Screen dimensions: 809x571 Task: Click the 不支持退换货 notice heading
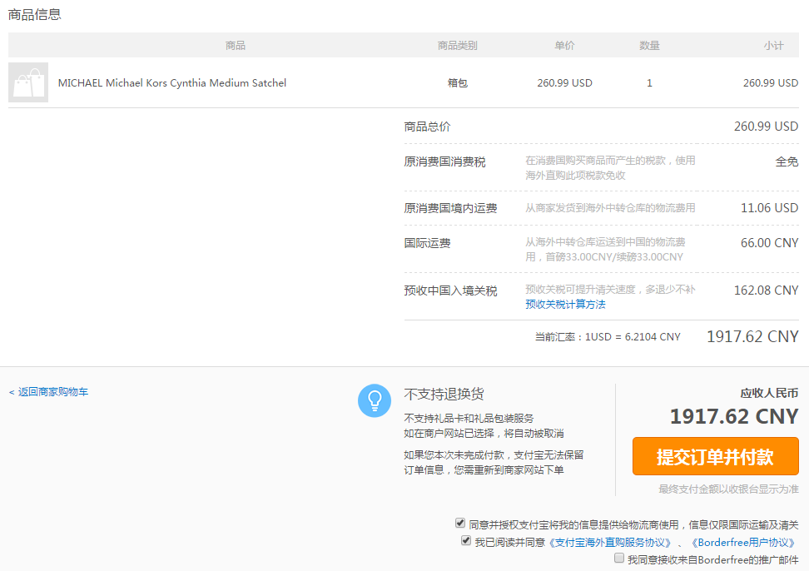pyautogui.click(x=444, y=394)
